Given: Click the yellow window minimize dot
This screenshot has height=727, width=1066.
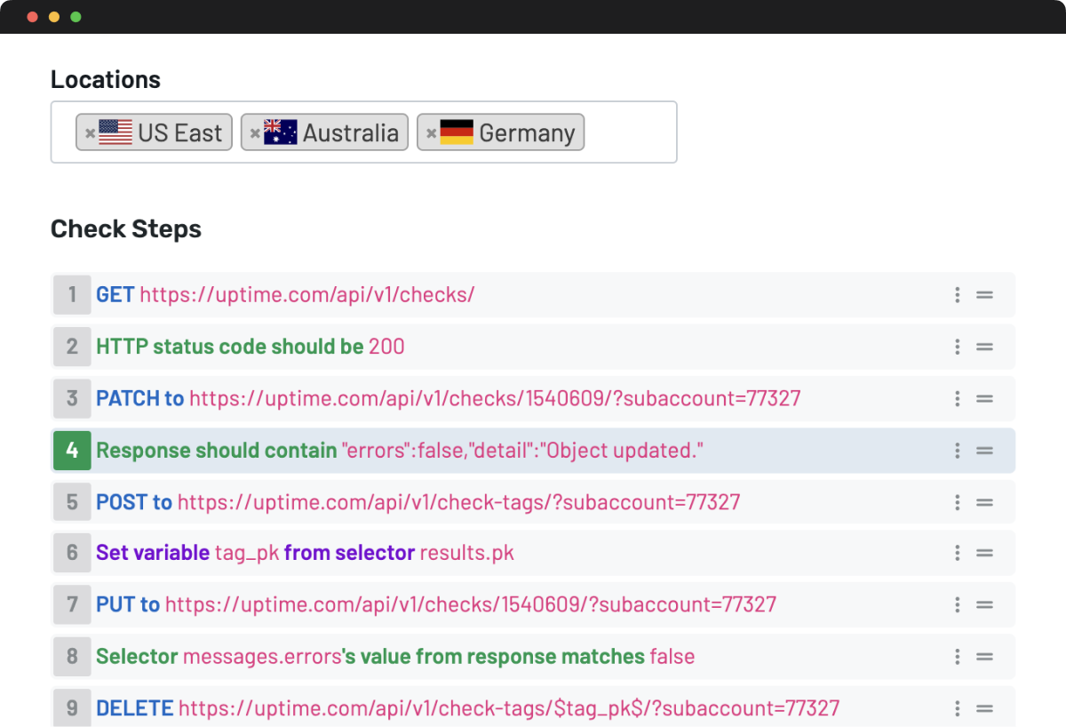Looking at the screenshot, I should point(54,17).
